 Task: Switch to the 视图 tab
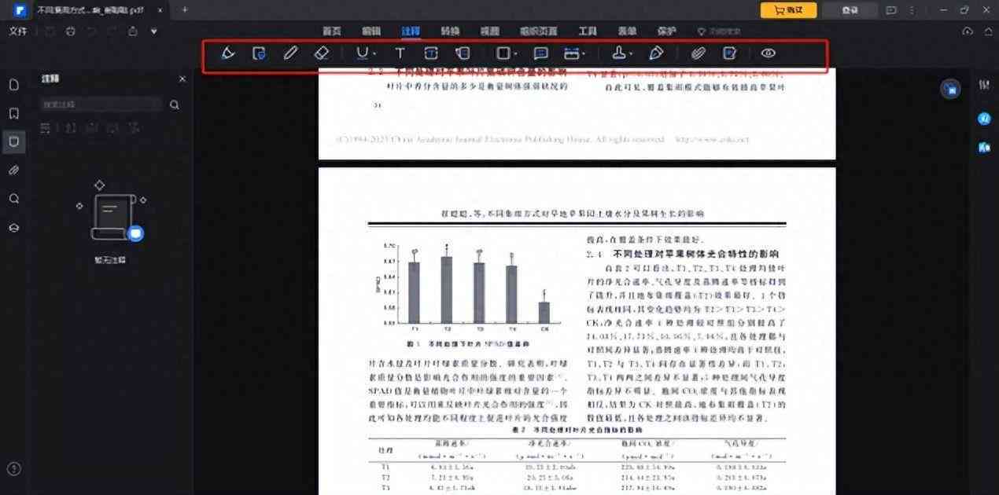pyautogui.click(x=489, y=31)
